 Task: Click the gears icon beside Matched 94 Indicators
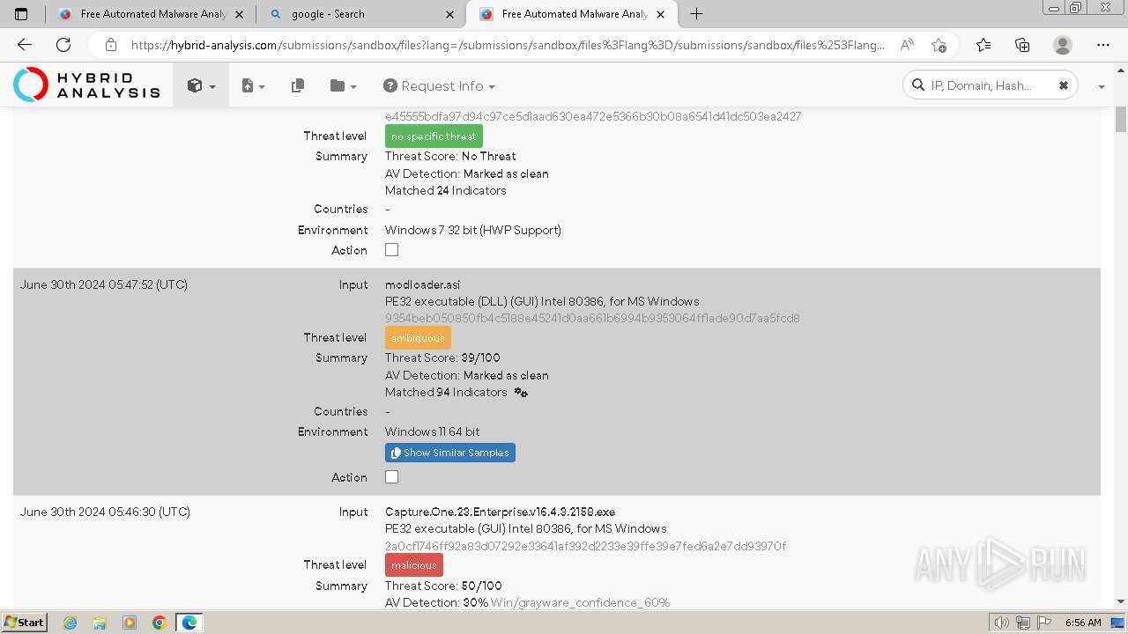coord(521,393)
